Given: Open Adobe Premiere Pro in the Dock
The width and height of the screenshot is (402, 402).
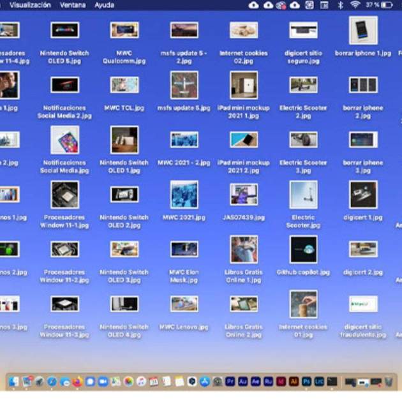Looking at the screenshot, I should [230, 382].
